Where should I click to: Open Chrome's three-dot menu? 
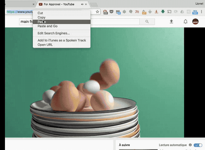[x=201, y=12]
